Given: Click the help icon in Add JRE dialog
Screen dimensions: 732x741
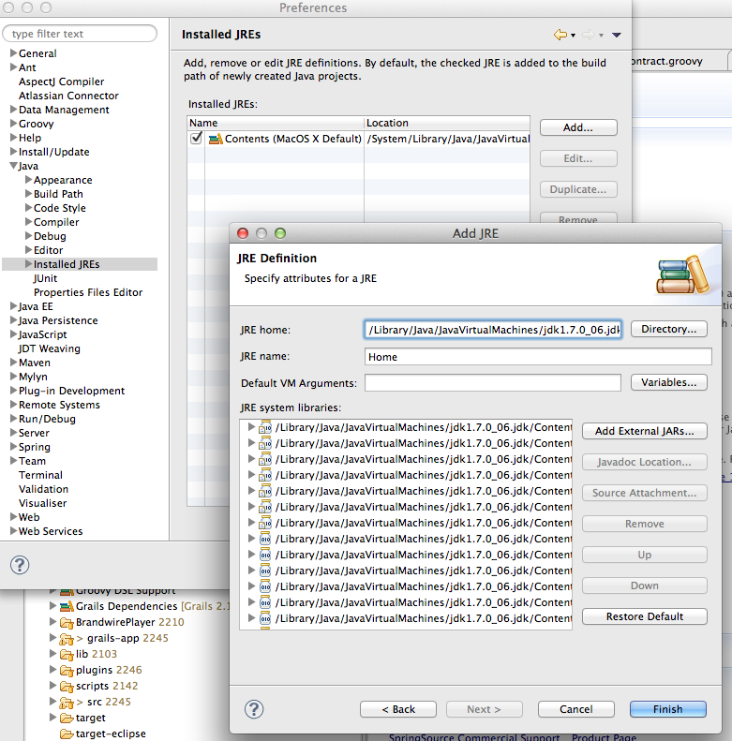Looking at the screenshot, I should [x=254, y=709].
